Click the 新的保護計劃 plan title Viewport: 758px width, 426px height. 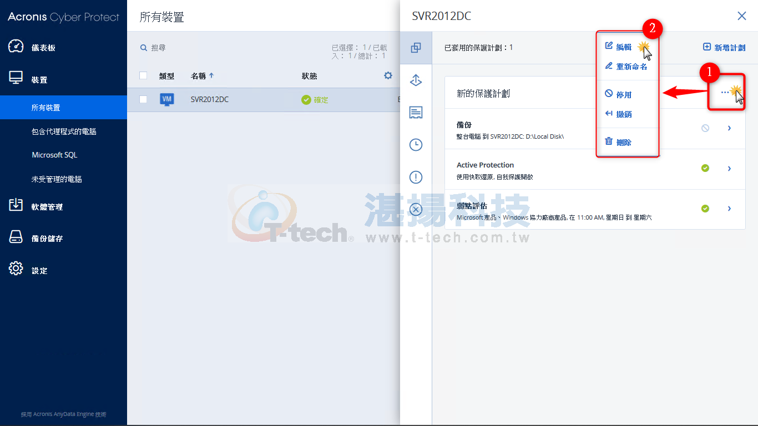483,93
